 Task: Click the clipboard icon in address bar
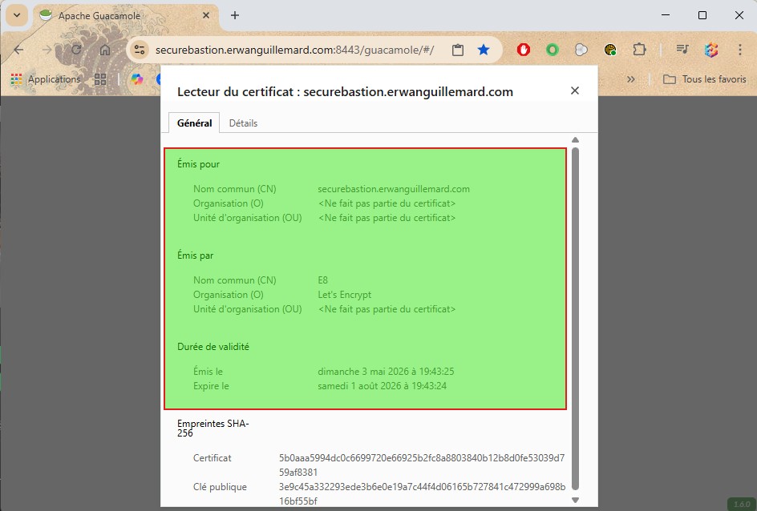[x=458, y=50]
